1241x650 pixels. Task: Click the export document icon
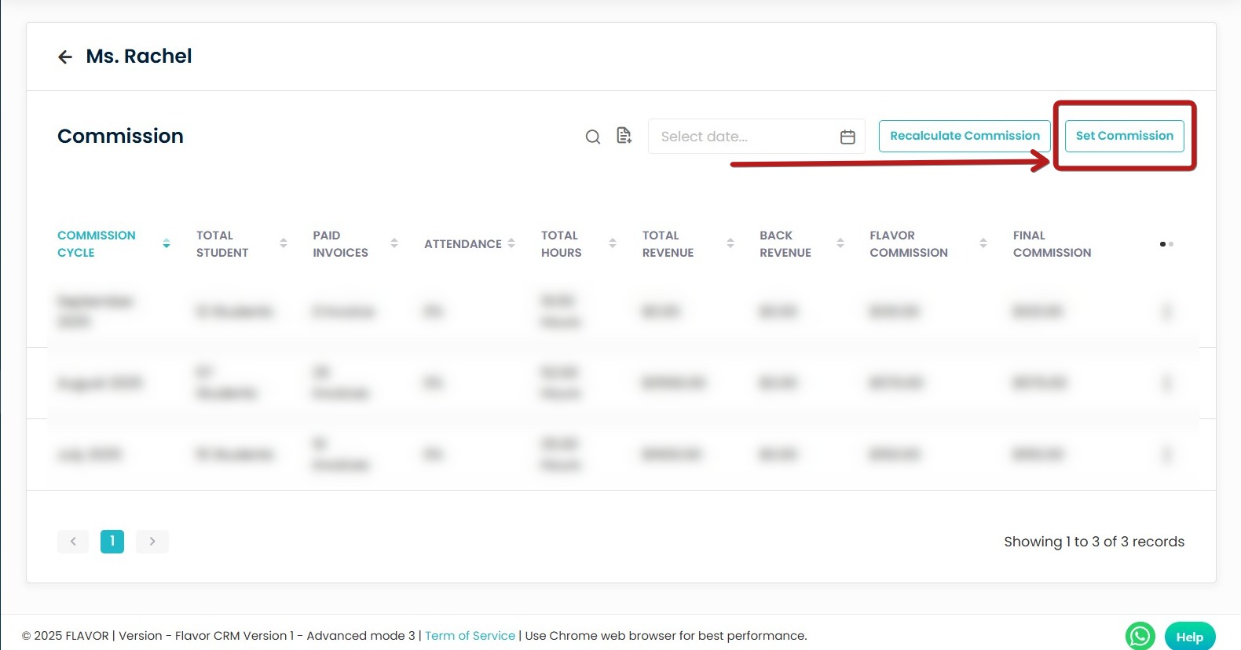[624, 136]
